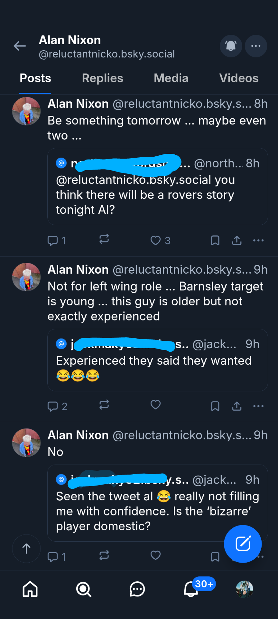Screen dimensions: 278x619
Task: Repost the "Be something tomorrow" post
Action: point(104,239)
